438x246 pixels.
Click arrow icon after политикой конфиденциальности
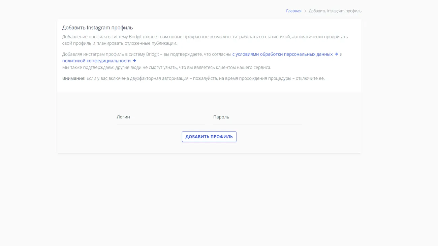point(134,61)
